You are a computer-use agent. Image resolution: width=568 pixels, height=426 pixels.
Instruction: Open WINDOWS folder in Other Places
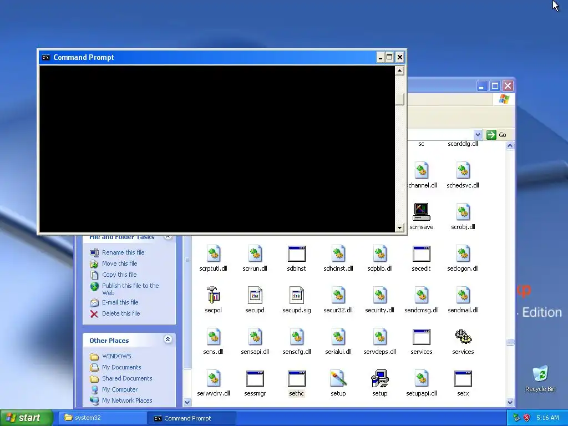(x=116, y=356)
